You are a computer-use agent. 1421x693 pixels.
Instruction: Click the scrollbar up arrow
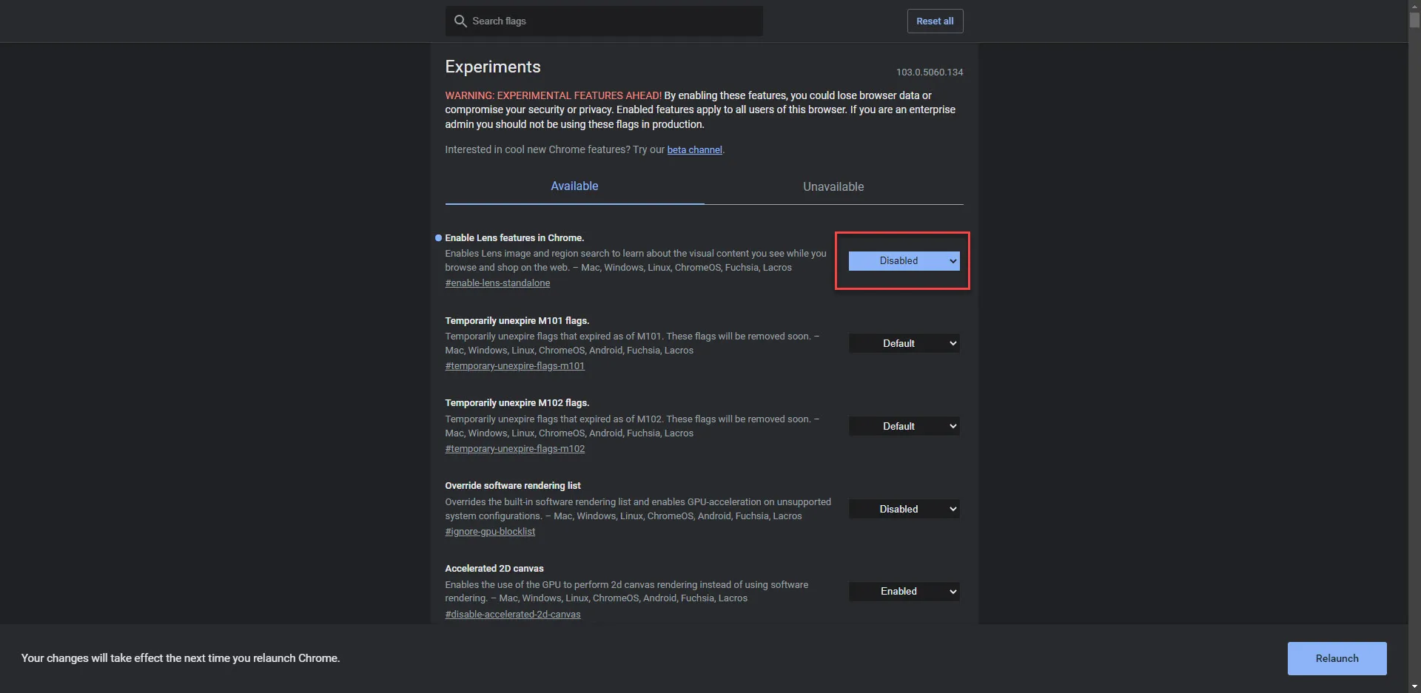coord(1414,5)
